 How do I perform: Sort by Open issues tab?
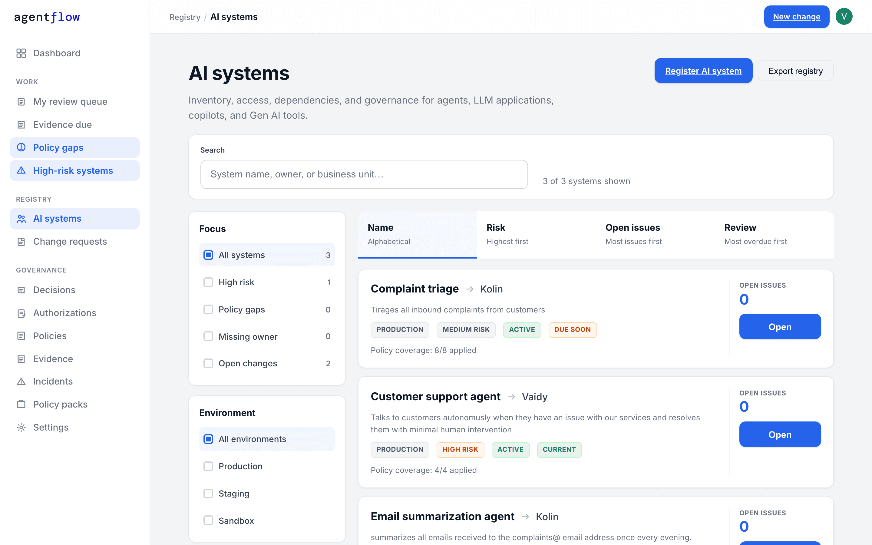coord(655,235)
